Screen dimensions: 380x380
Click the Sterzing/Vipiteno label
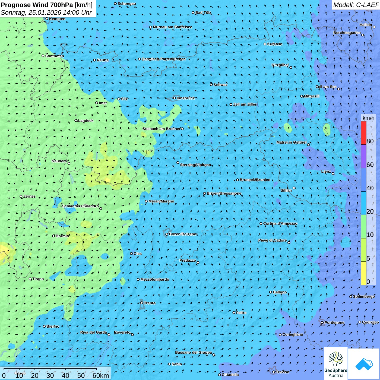(x=195, y=165)
